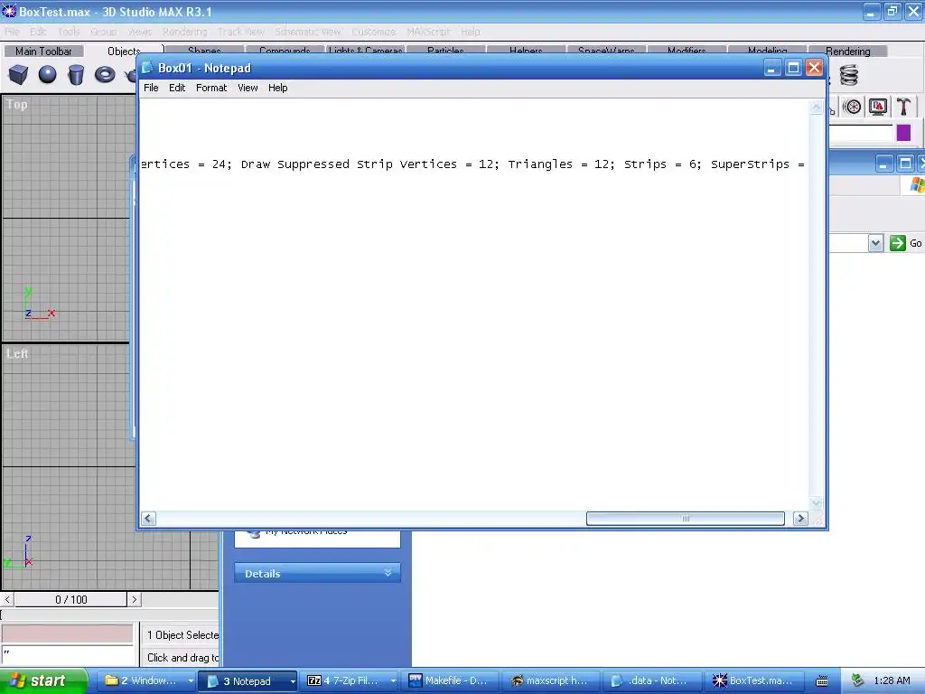This screenshot has height=694, width=925.
Task: Click Notepad horizontal scrollbar right arrow
Action: click(800, 519)
